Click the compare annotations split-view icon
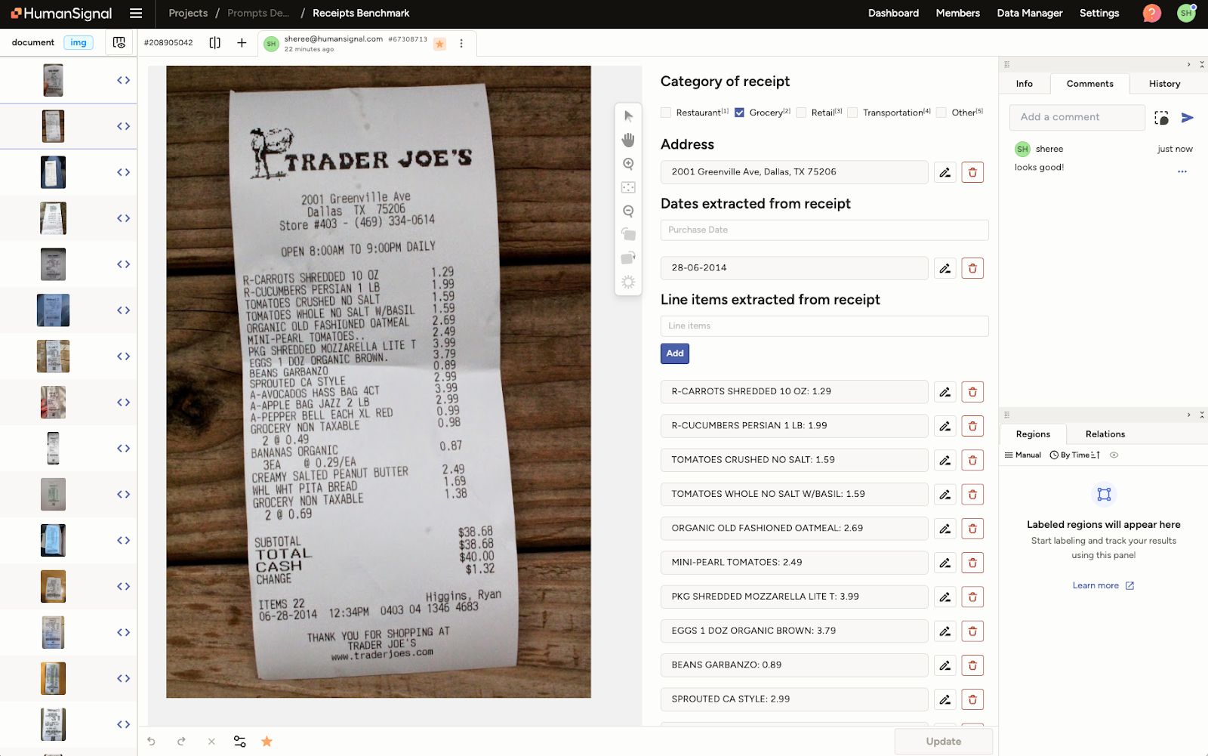Viewport: 1208px width, 756px height. (215, 43)
